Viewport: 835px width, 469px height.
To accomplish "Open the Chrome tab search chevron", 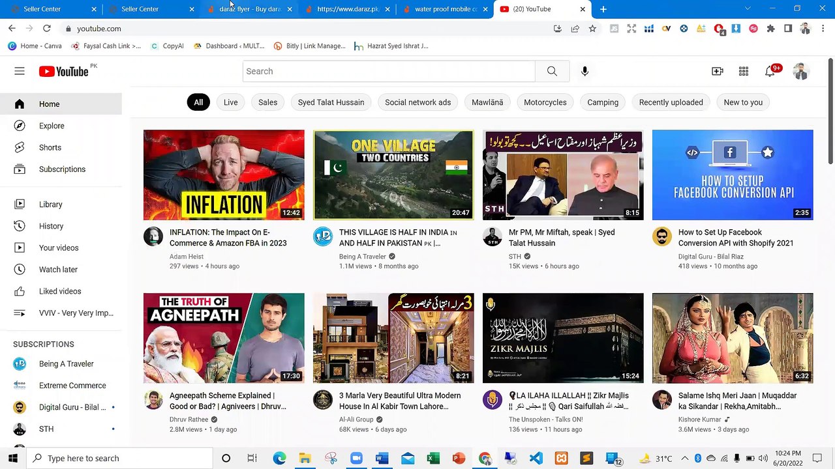I will 748,8.
